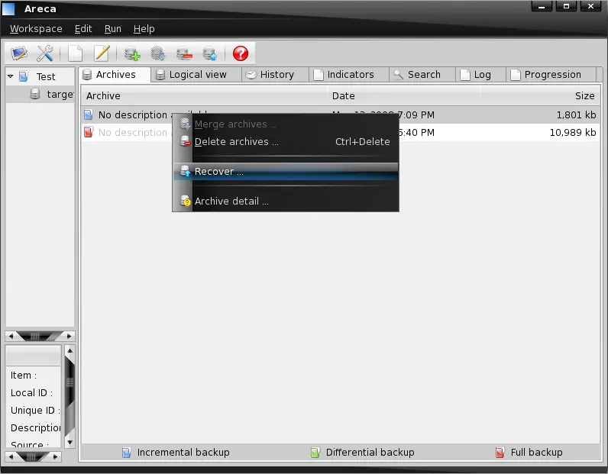This screenshot has width=608, height=474.
Task: Open the Run menu
Action: pos(113,29)
